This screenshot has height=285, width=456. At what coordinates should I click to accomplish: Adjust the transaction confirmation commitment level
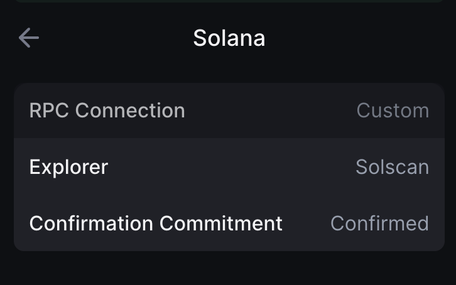tap(229, 223)
